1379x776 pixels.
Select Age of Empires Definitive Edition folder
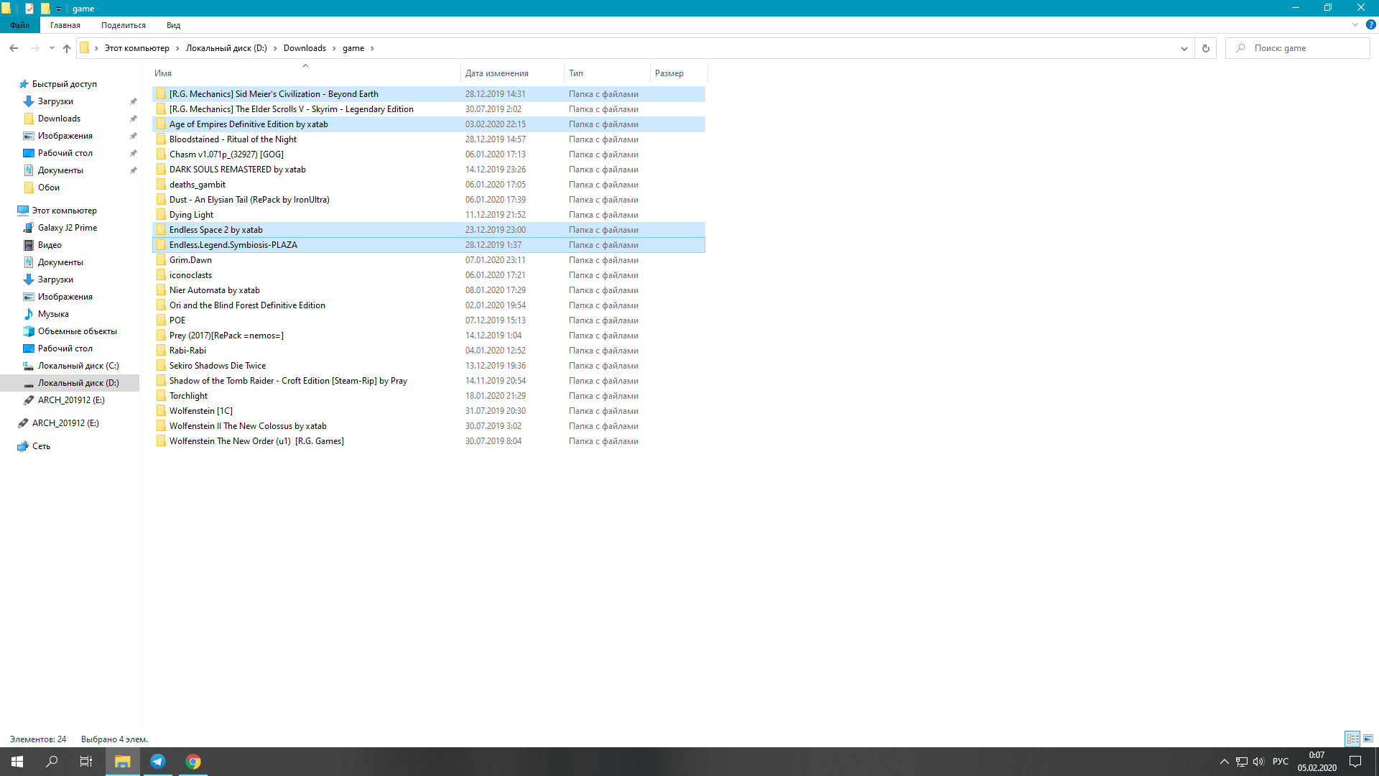click(429, 124)
